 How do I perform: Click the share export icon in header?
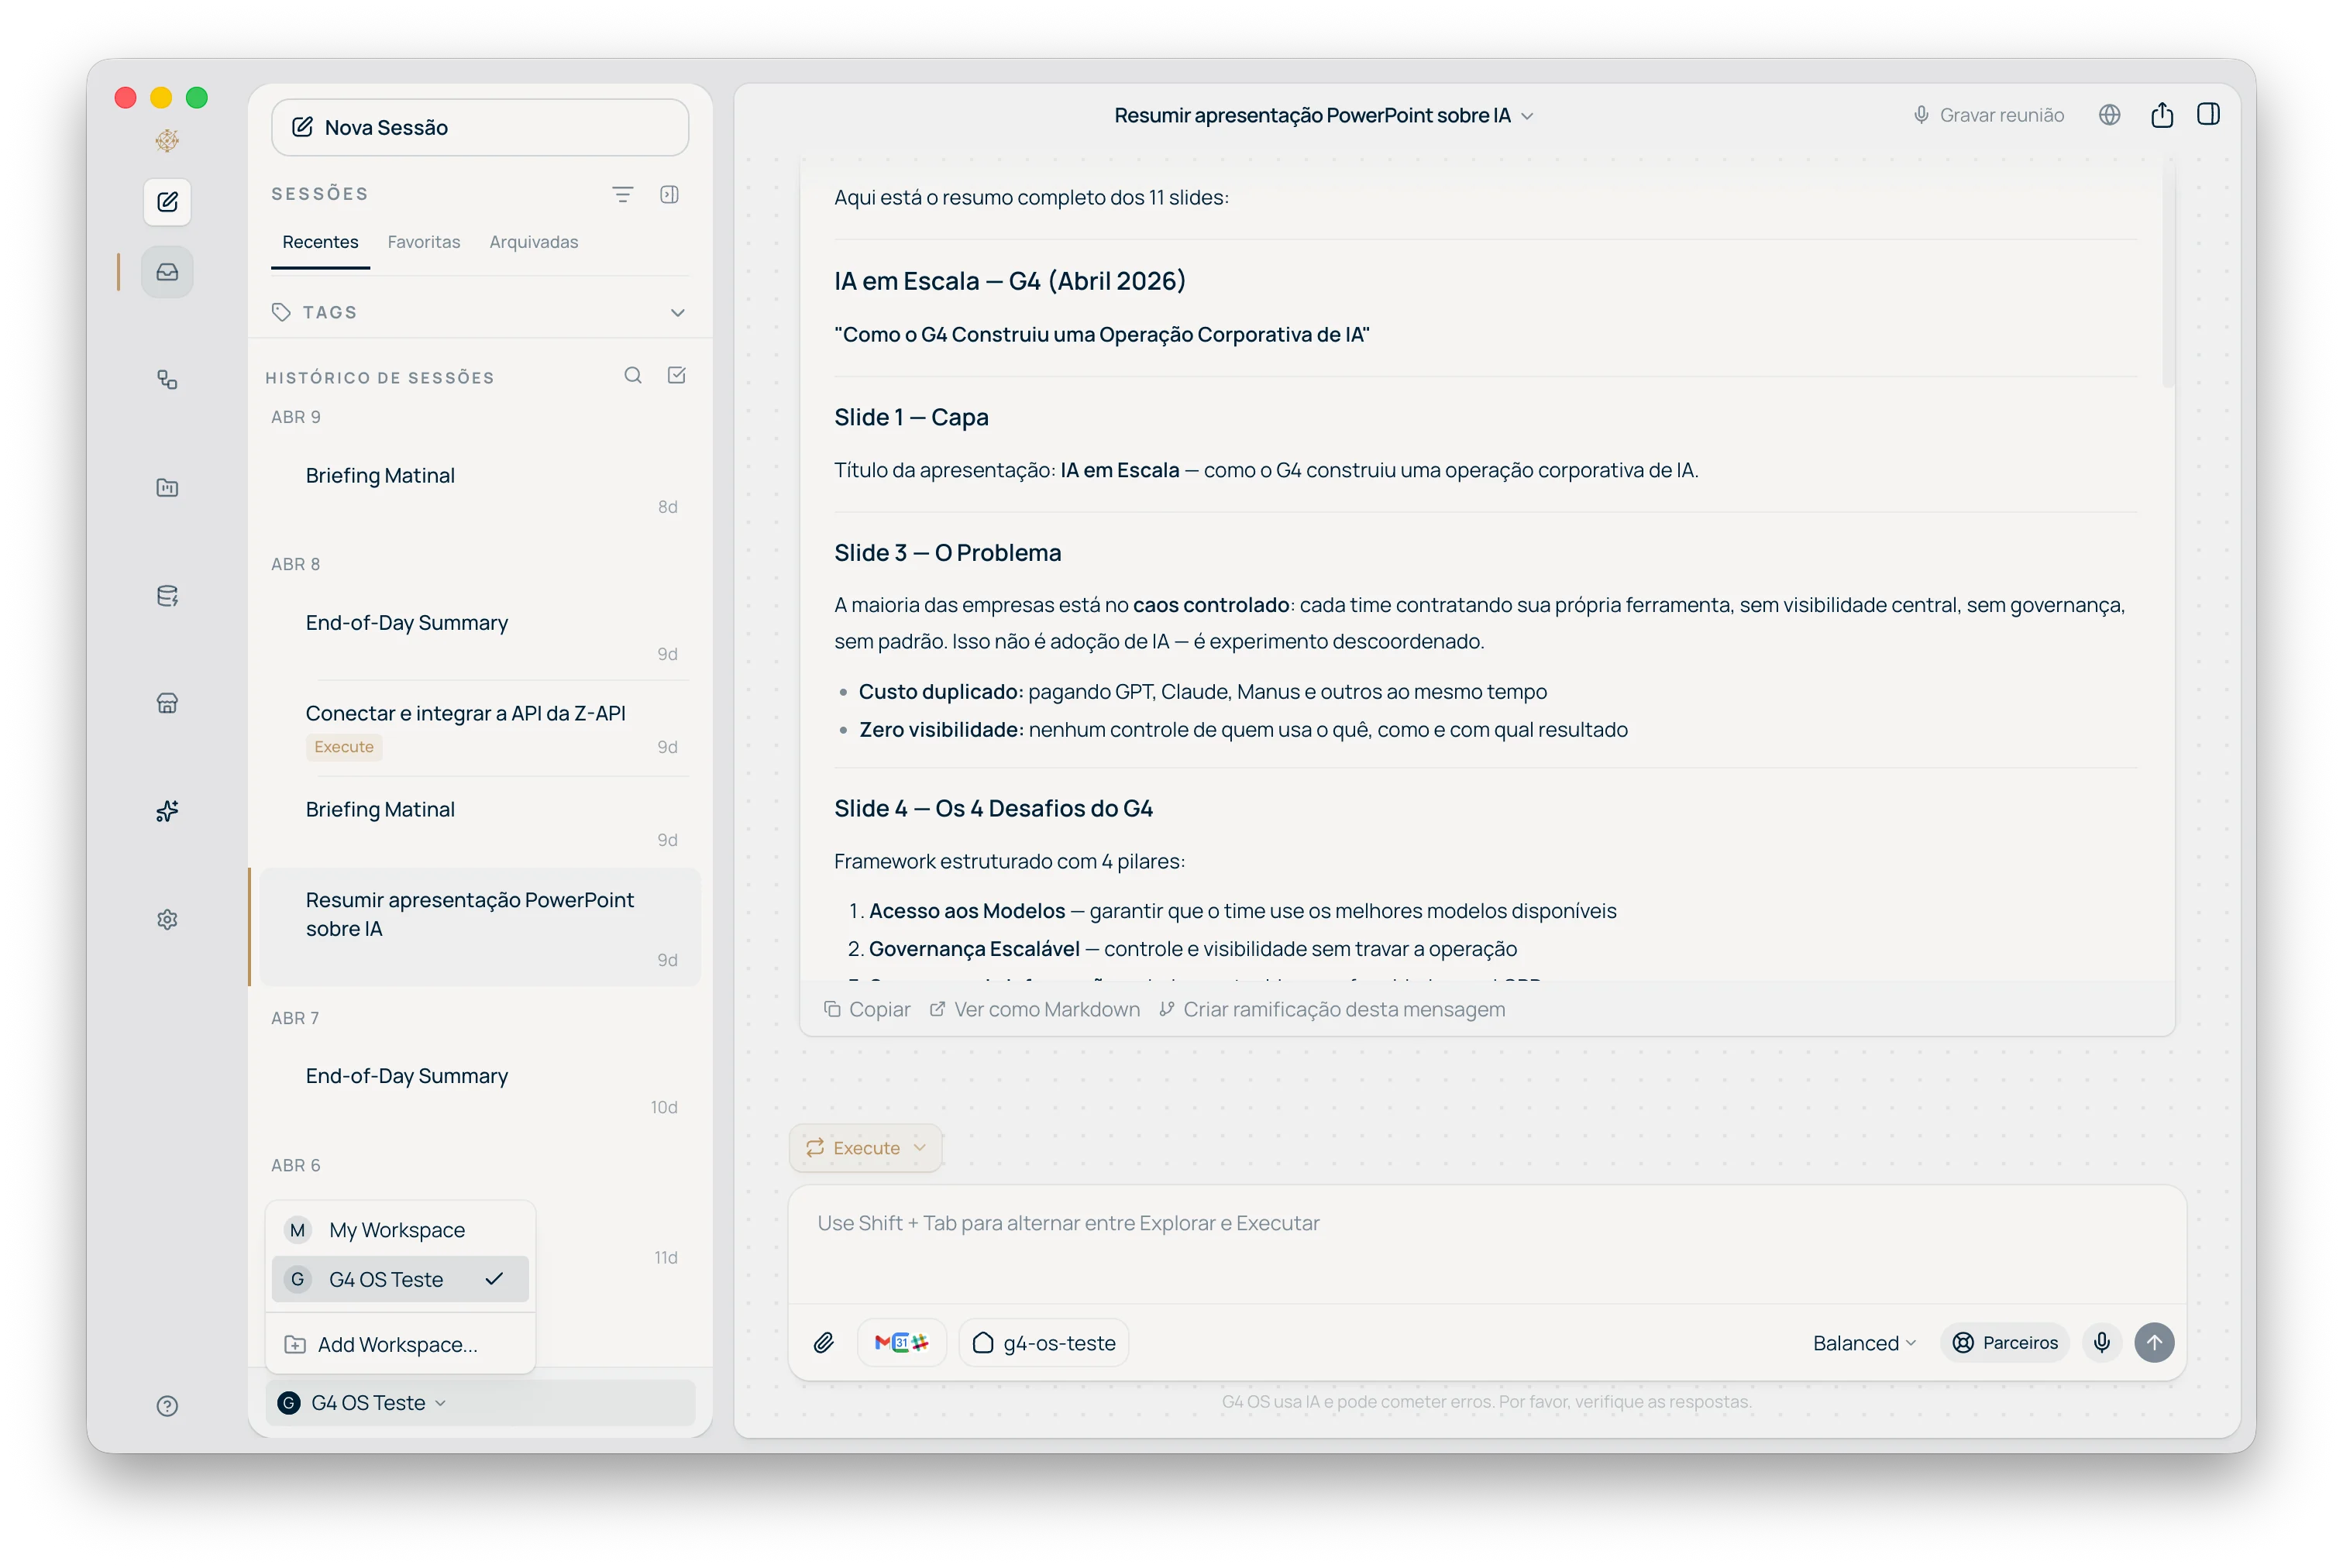[x=2161, y=115]
